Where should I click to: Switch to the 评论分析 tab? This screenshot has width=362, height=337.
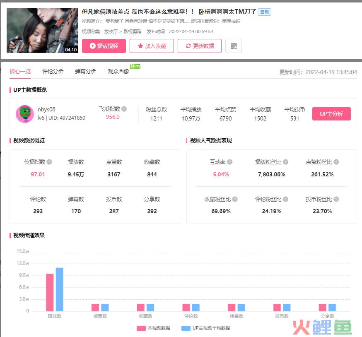pos(53,71)
